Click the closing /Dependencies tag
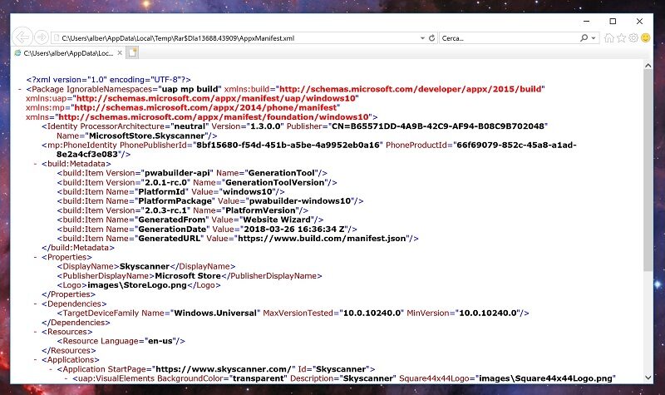This screenshot has height=395, width=665. pyautogui.click(x=76, y=323)
